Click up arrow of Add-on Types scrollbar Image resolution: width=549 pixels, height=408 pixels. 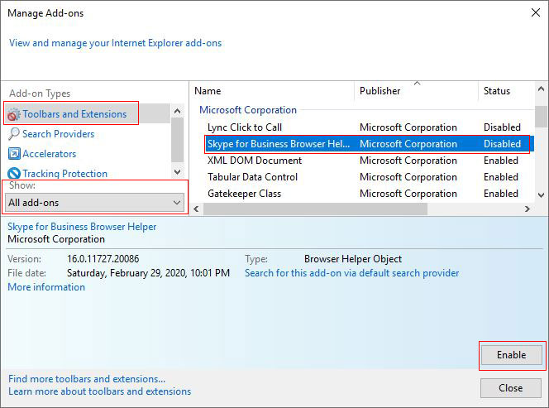pos(178,111)
